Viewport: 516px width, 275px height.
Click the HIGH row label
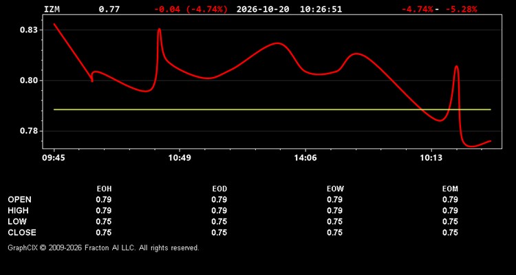click(x=18, y=210)
